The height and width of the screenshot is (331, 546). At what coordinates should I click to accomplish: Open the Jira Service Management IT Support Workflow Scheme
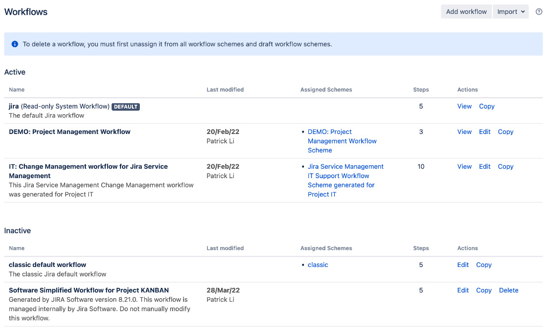(346, 180)
